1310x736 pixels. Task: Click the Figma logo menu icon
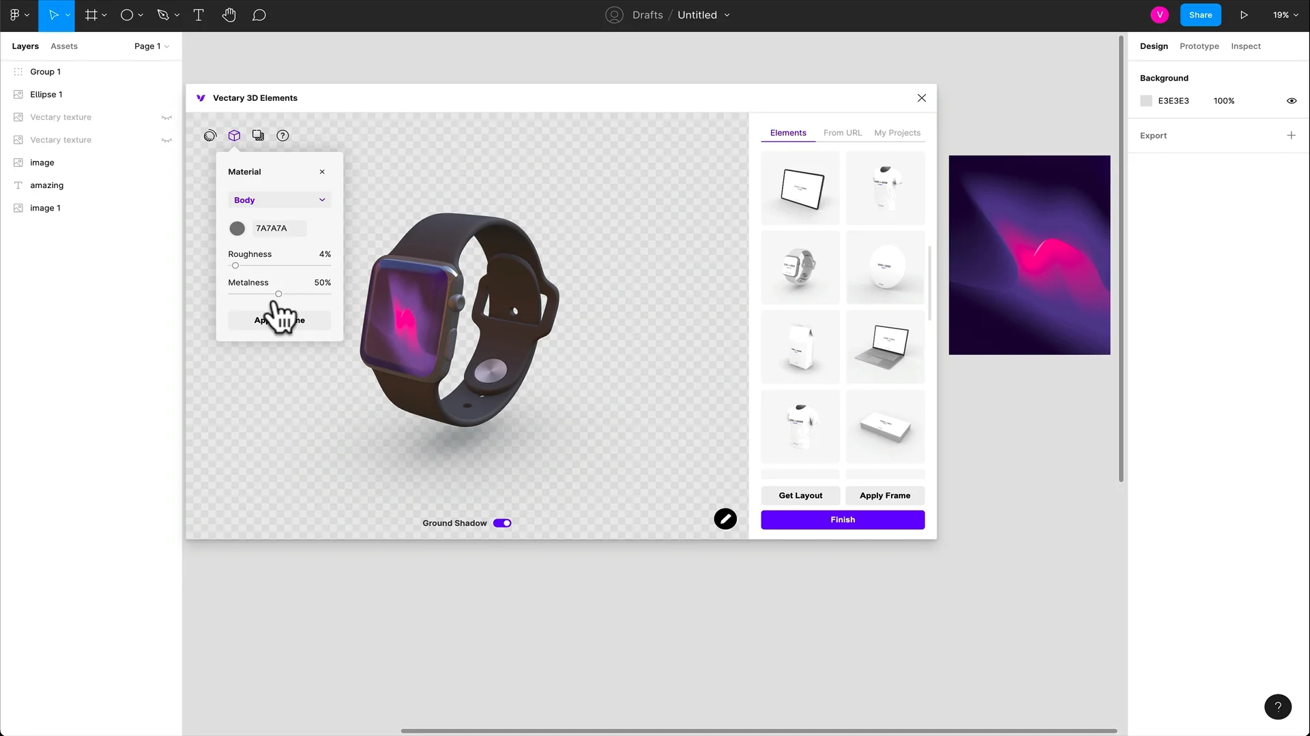(x=15, y=15)
